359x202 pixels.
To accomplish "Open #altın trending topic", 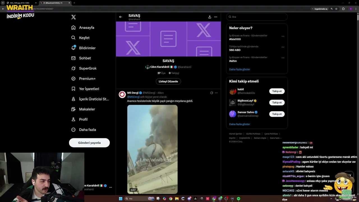I will pyautogui.click(x=233, y=61).
